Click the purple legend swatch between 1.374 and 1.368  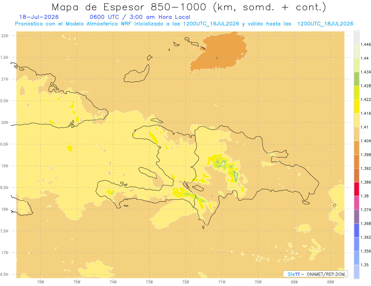pyautogui.click(x=356, y=217)
